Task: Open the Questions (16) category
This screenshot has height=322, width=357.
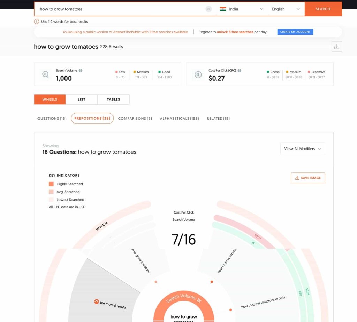Action: click(52, 118)
